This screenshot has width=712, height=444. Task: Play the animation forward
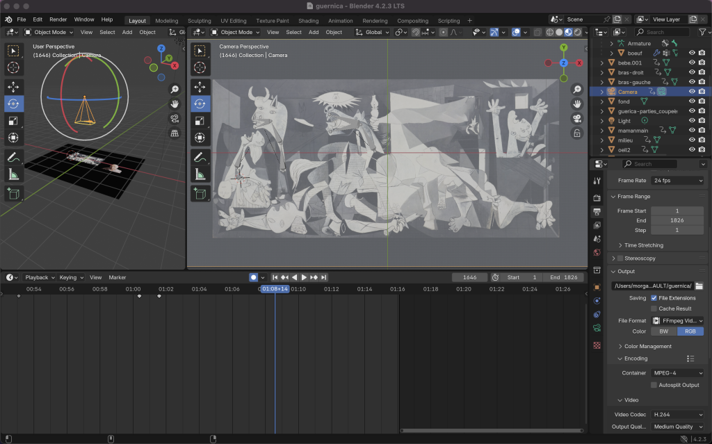pos(304,277)
